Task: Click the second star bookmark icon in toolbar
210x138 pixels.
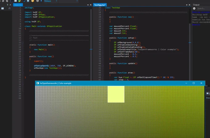Action: coord(7,1)
